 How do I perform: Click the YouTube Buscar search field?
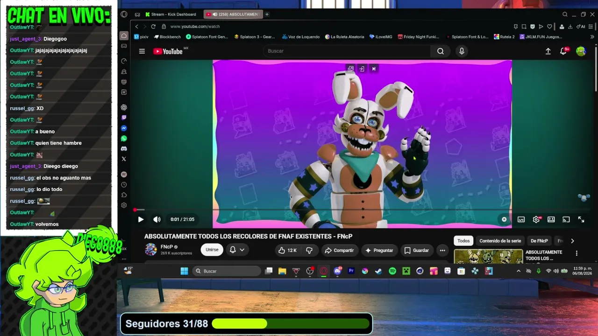click(x=347, y=51)
